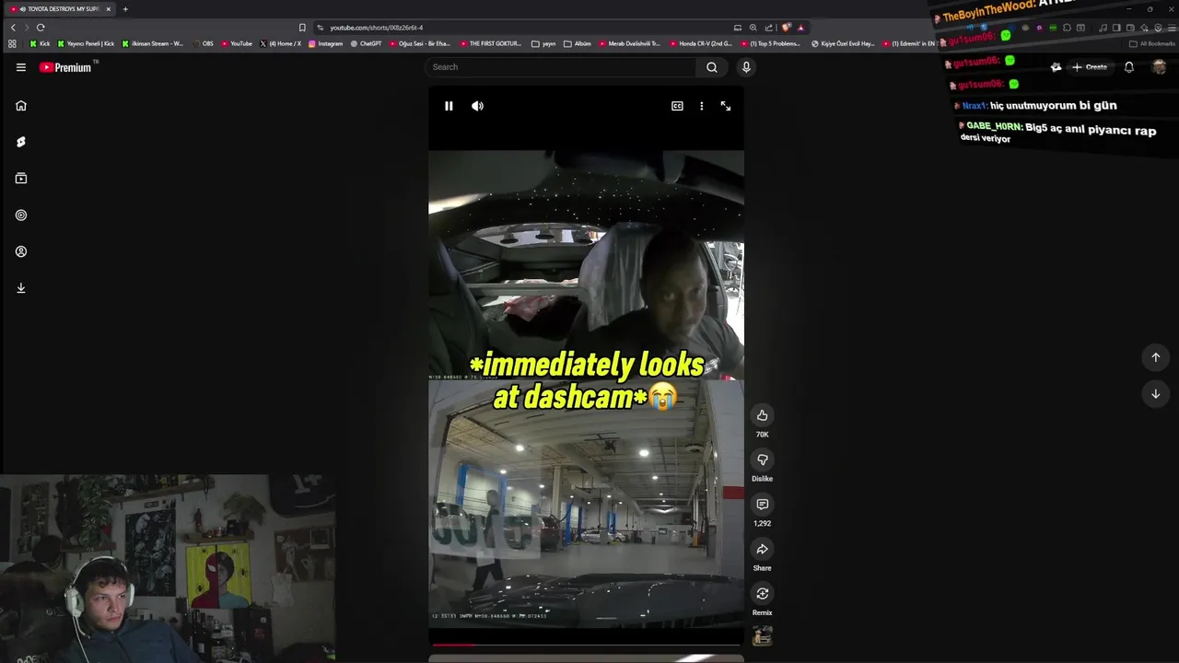Bookmark this page with the bookmark icon
The width and height of the screenshot is (1179, 663).
(x=302, y=28)
